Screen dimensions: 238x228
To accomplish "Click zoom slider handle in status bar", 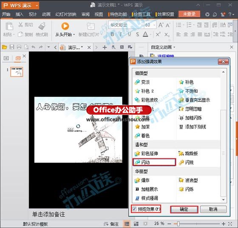I will pos(178,224).
